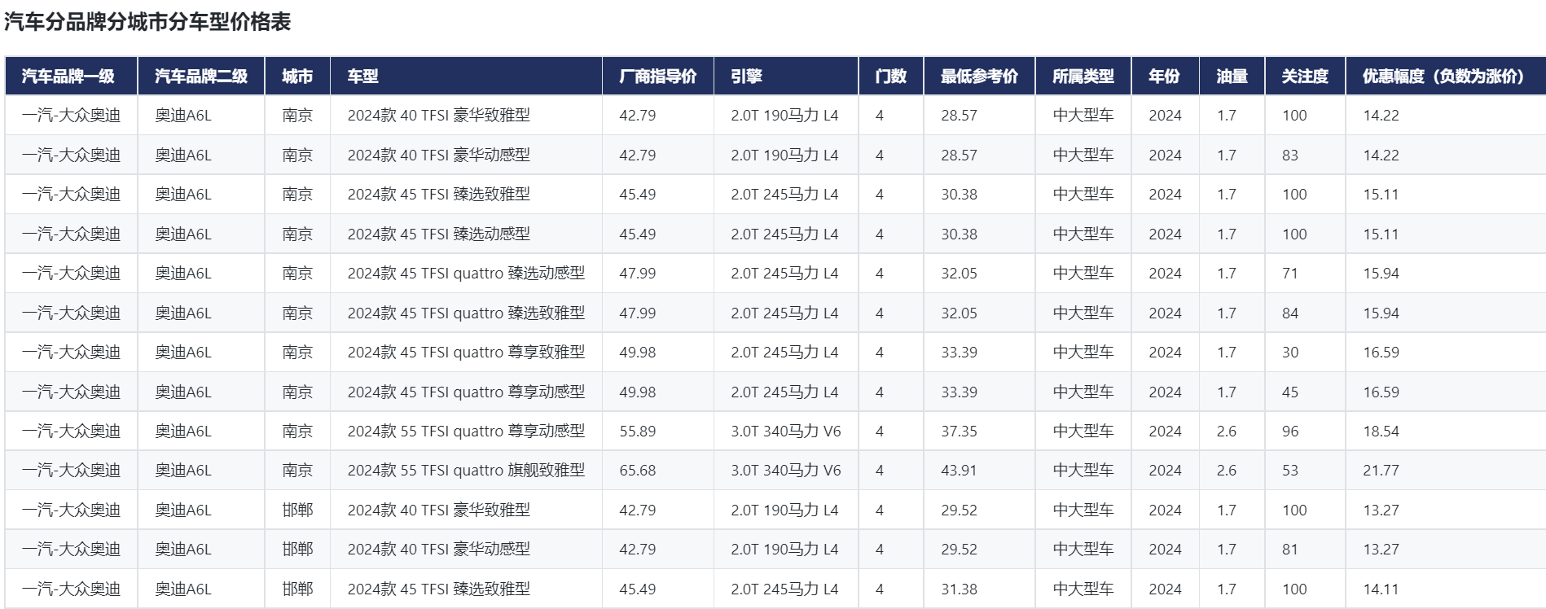Select the page title 汽车分品牌分城市分车型价格表
The height and width of the screenshot is (609, 1546).
tap(147, 22)
